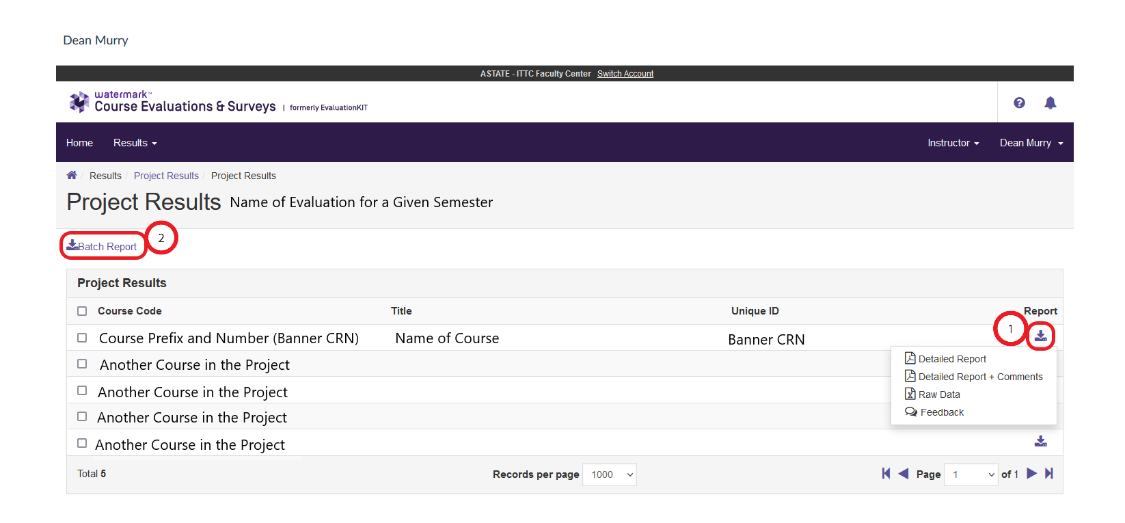1125x523 pixels.
Task: Select Detailed Report from the menu
Action: click(945, 358)
